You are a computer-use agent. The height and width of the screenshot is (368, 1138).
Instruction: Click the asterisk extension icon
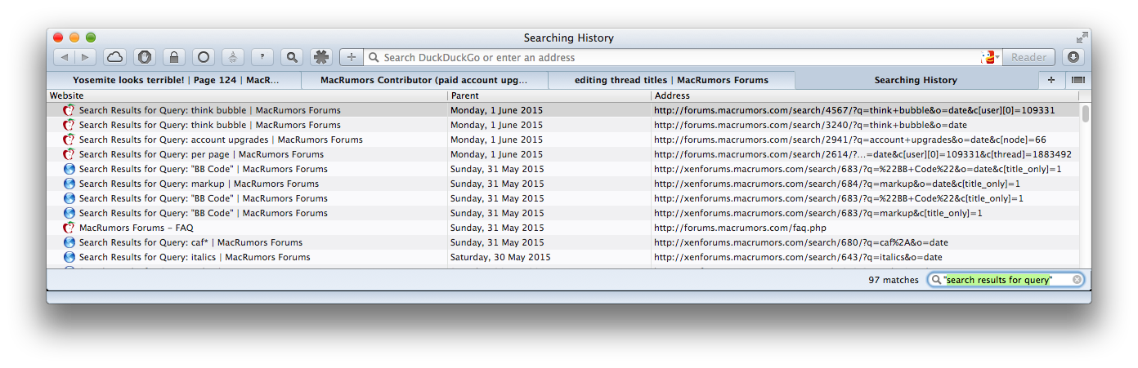(x=321, y=57)
